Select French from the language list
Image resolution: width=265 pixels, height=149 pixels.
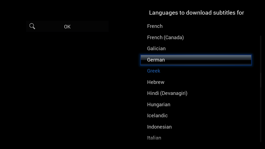tap(196, 26)
